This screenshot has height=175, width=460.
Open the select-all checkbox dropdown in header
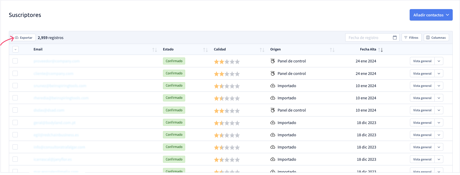[15, 49]
